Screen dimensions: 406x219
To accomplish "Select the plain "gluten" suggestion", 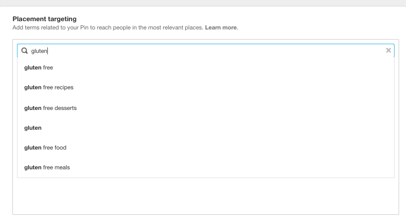I will pyautogui.click(x=33, y=128).
